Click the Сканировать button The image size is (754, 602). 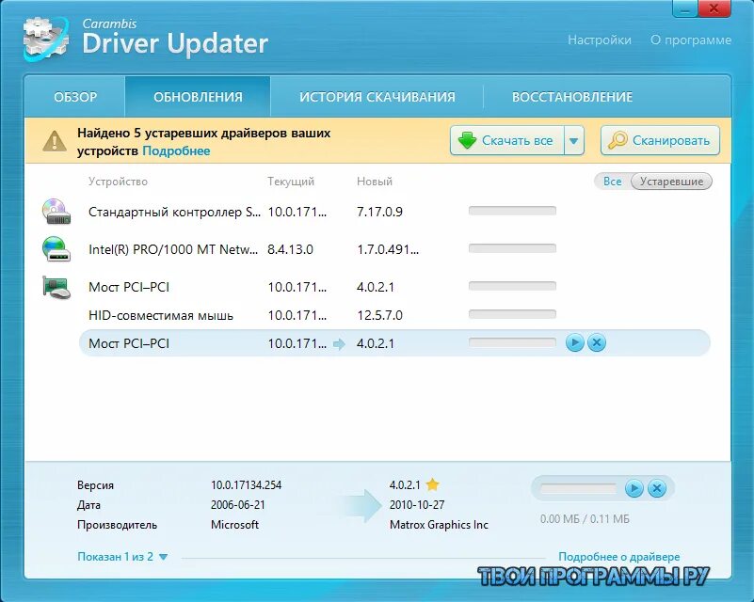[x=660, y=141]
